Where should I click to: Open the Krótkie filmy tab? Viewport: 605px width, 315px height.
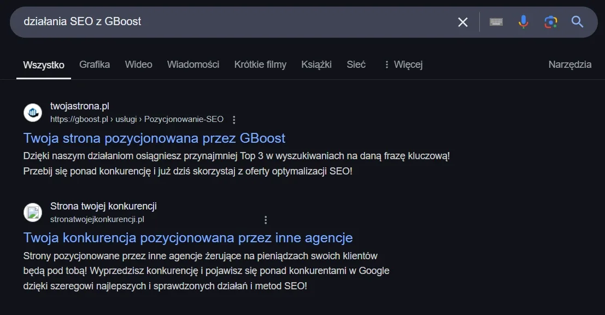pyautogui.click(x=261, y=65)
